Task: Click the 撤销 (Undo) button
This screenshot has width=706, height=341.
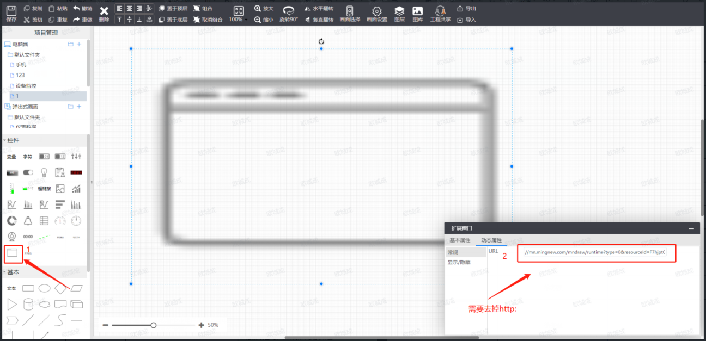Action: pos(82,9)
